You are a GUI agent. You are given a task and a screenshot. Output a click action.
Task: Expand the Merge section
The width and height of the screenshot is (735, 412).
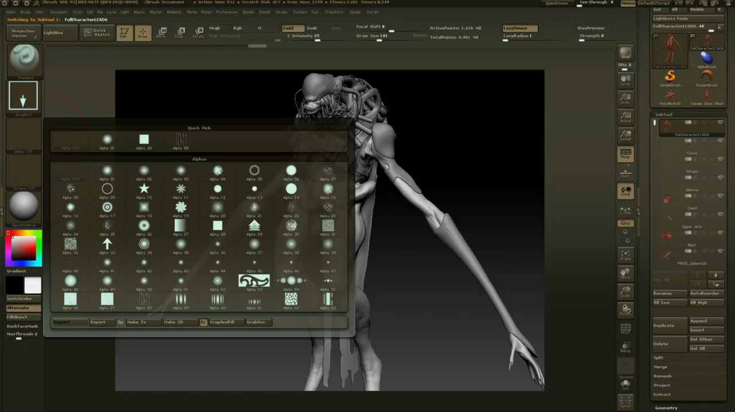click(660, 367)
